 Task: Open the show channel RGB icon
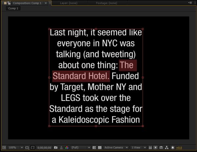click(x=67, y=147)
